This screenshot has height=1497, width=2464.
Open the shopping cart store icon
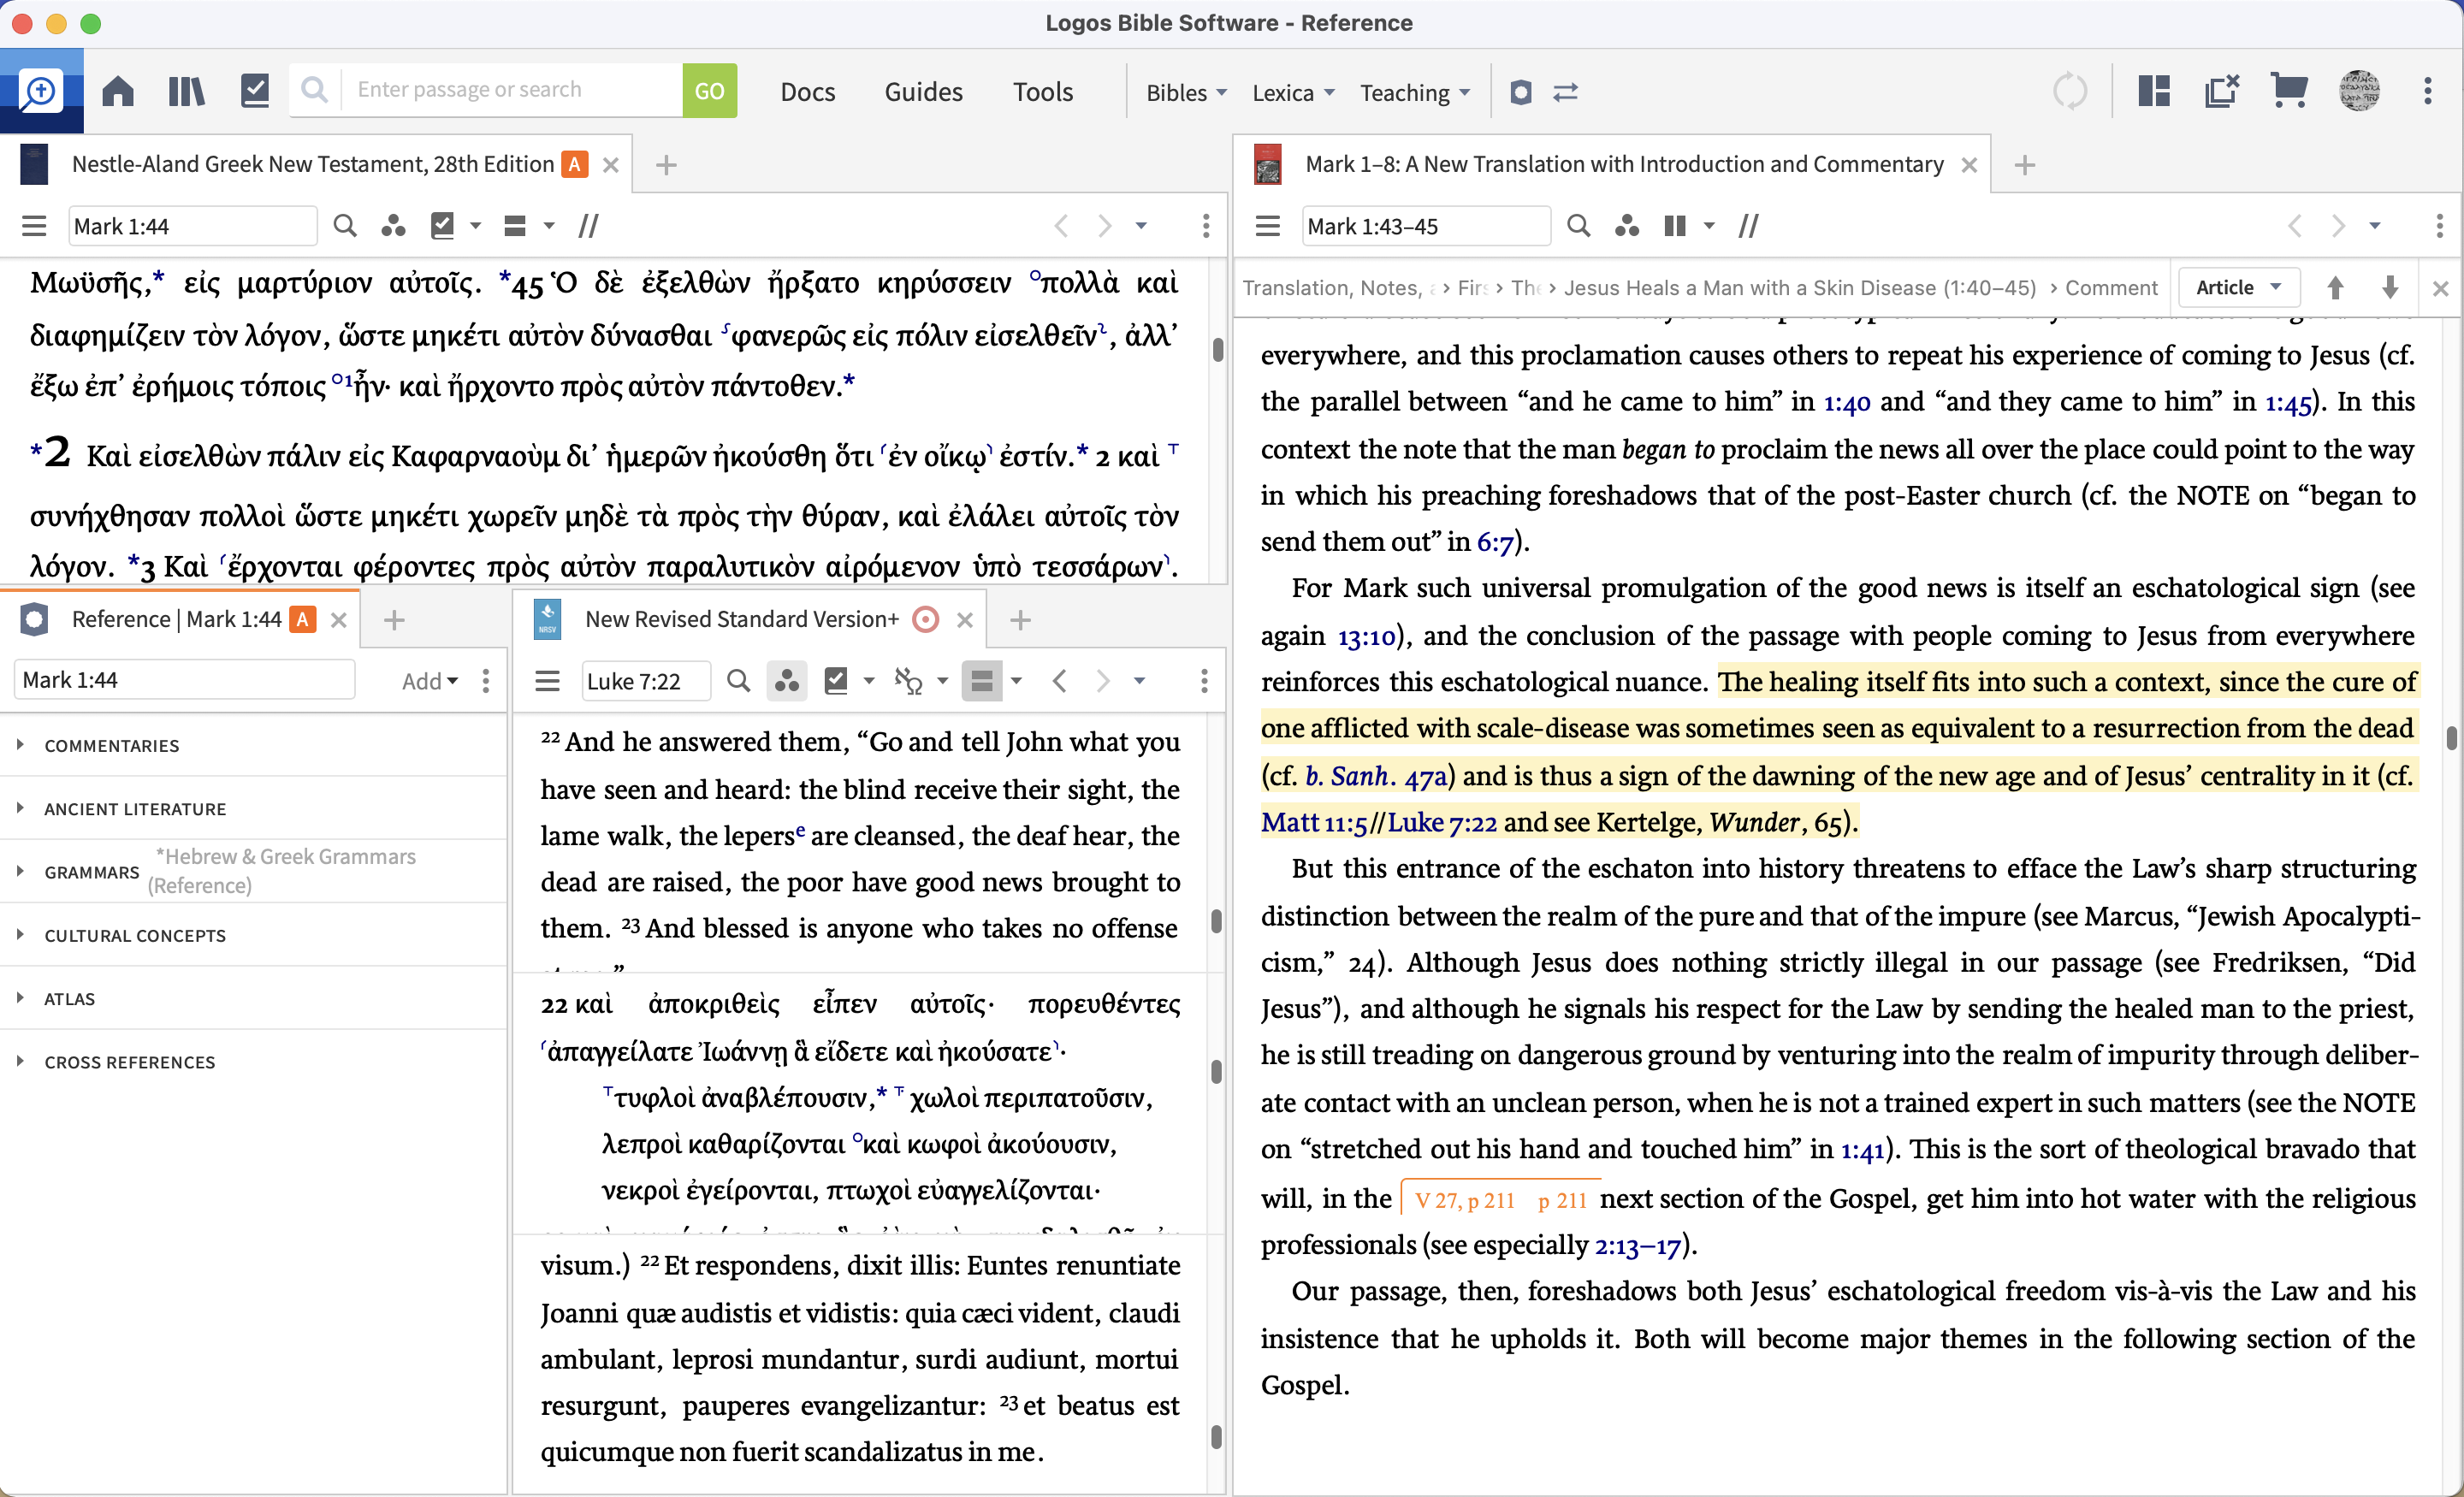click(x=2288, y=92)
